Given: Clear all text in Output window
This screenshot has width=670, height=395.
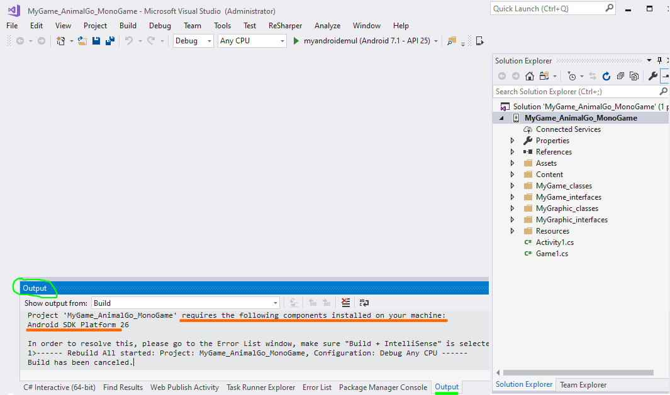Looking at the screenshot, I should click(x=345, y=303).
